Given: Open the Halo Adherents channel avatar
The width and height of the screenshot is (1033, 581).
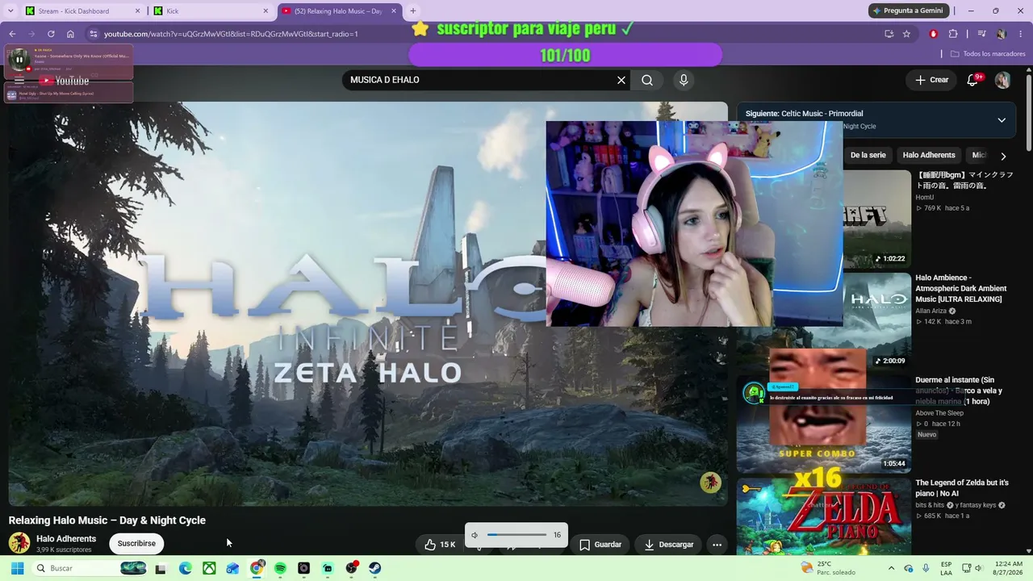Looking at the screenshot, I should pyautogui.click(x=19, y=543).
